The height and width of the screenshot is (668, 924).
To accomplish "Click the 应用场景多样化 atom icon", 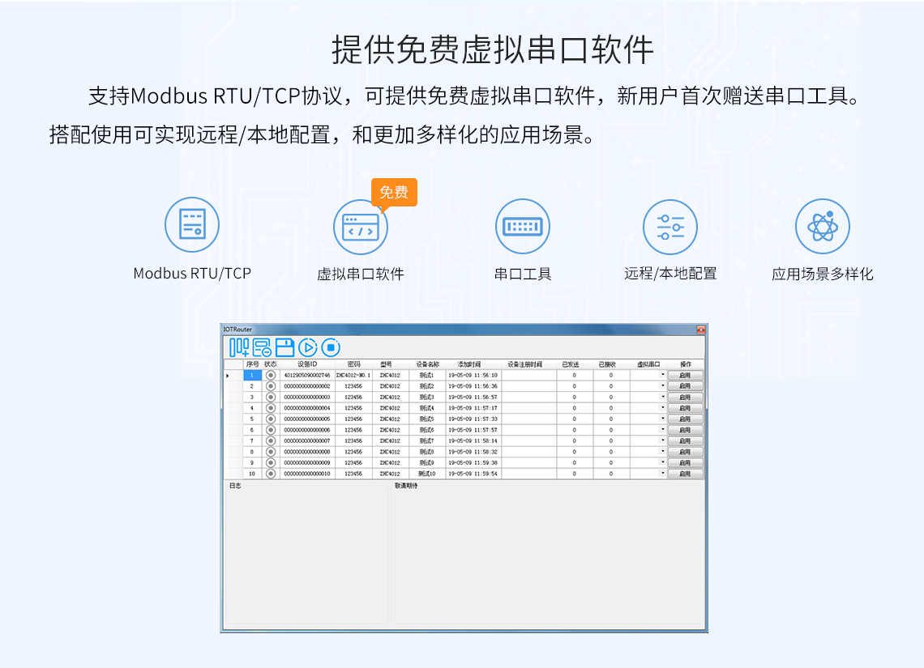I will coord(823,227).
